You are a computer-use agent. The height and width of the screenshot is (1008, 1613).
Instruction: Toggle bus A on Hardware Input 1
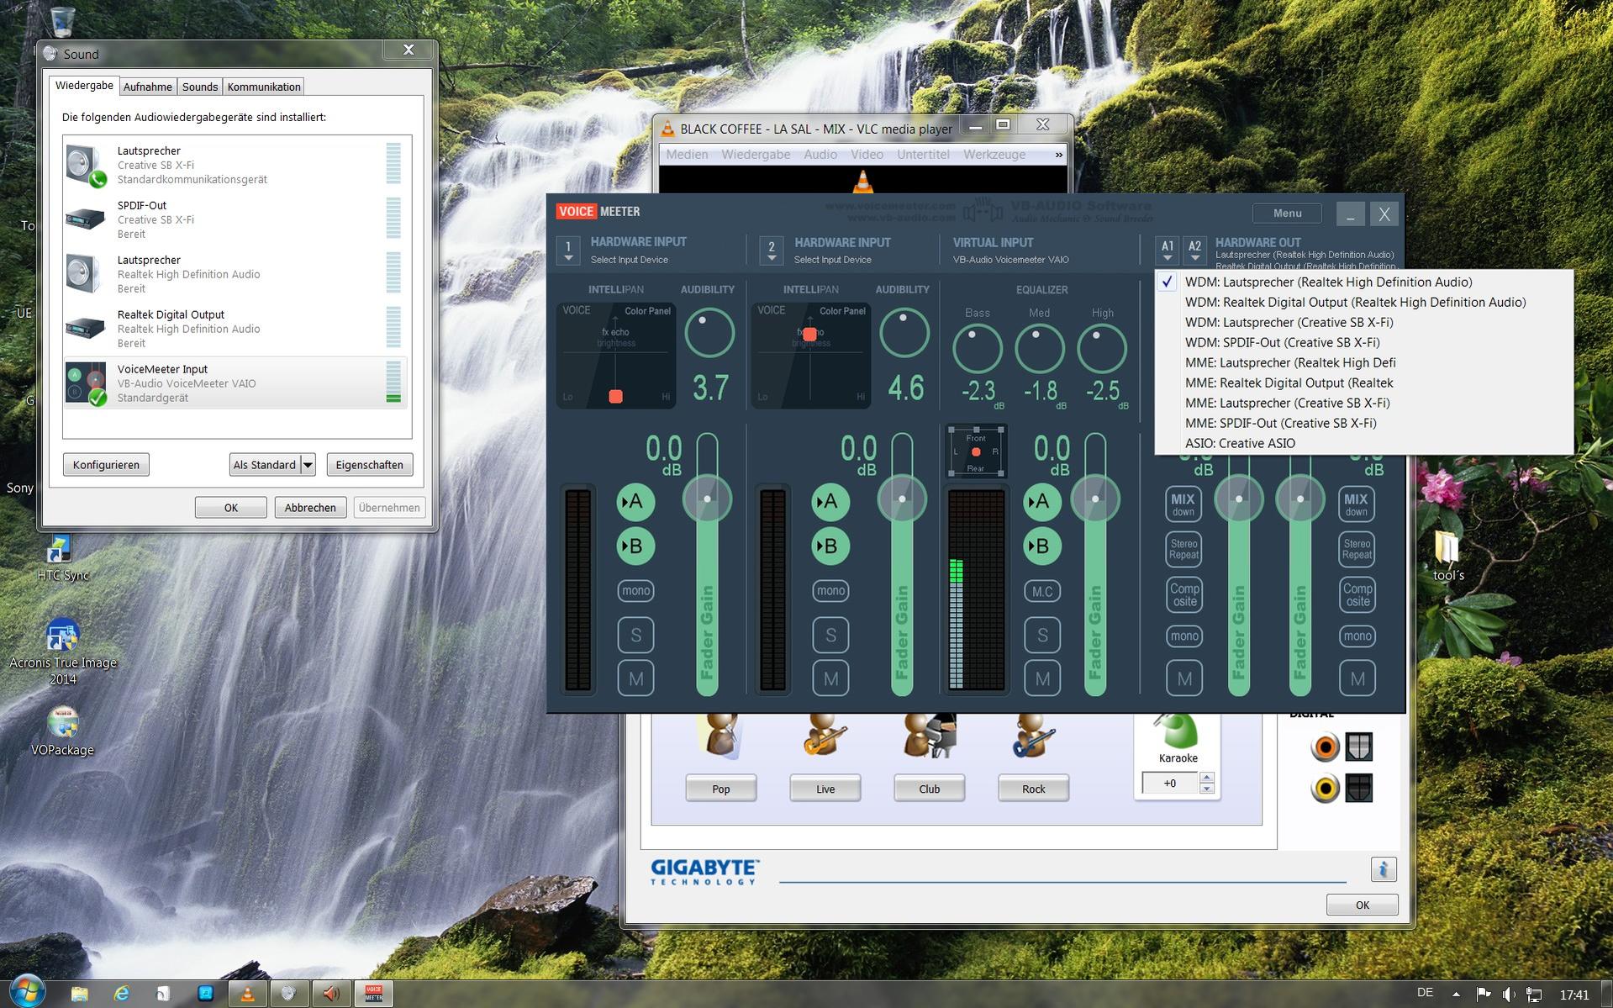[635, 502]
